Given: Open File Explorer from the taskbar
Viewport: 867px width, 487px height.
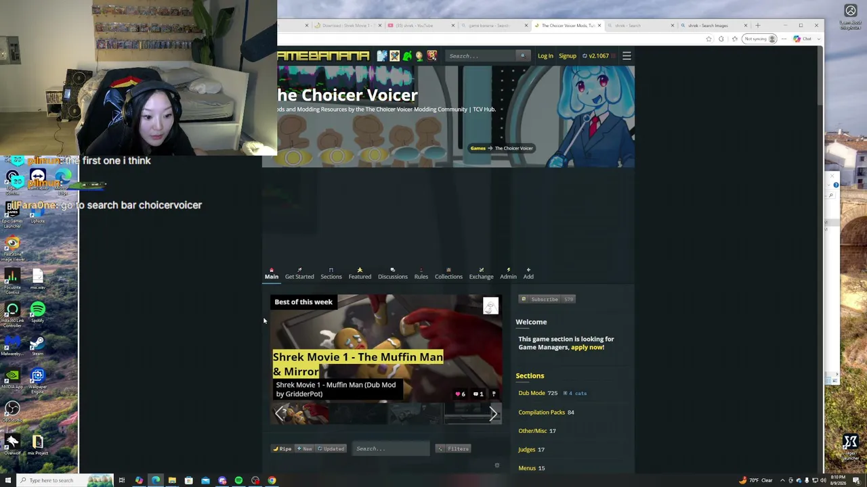Looking at the screenshot, I should point(172,480).
